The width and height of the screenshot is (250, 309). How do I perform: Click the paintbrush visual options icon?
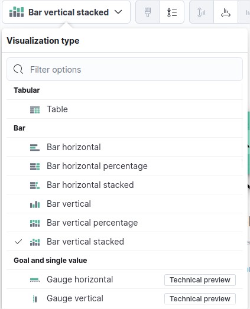(x=148, y=12)
